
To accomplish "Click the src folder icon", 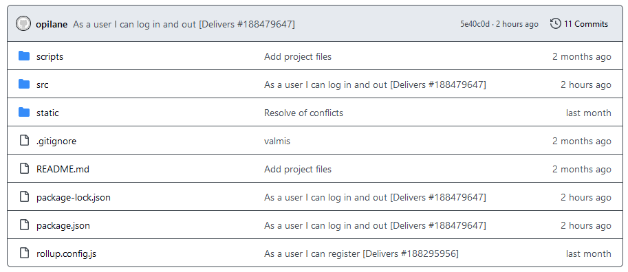I will tap(25, 84).
